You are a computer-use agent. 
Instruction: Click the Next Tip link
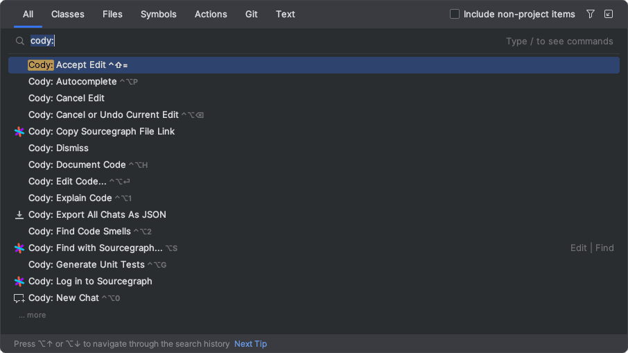[251, 344]
